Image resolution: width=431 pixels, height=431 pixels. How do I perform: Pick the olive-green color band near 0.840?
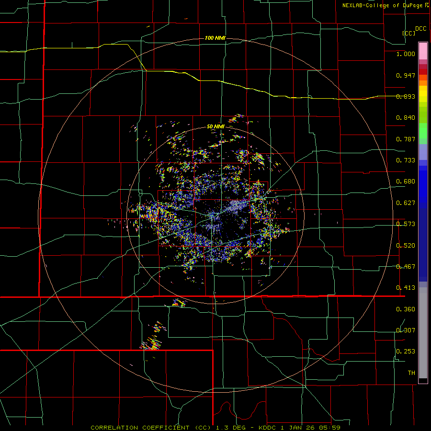point(423,115)
